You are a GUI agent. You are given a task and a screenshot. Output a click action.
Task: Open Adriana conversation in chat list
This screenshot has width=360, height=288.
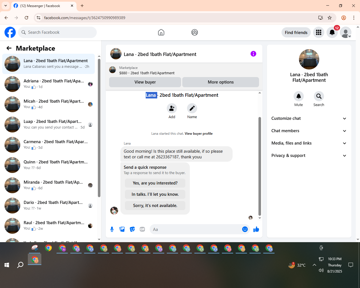[49, 84]
